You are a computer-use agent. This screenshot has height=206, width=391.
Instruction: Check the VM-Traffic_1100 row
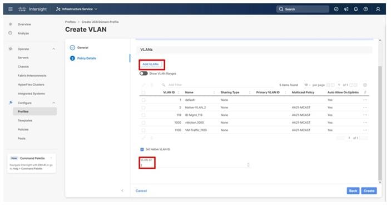click(143, 130)
